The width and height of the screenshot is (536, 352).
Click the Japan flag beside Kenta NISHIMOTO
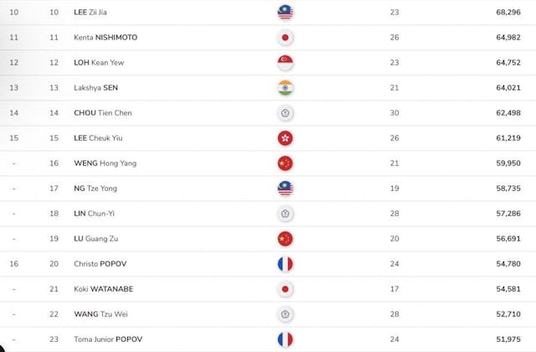(285, 38)
